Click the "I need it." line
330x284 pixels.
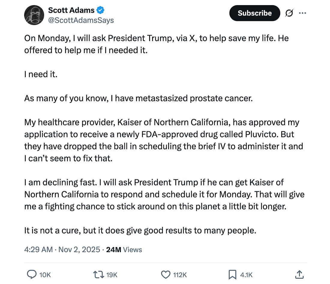click(41, 74)
